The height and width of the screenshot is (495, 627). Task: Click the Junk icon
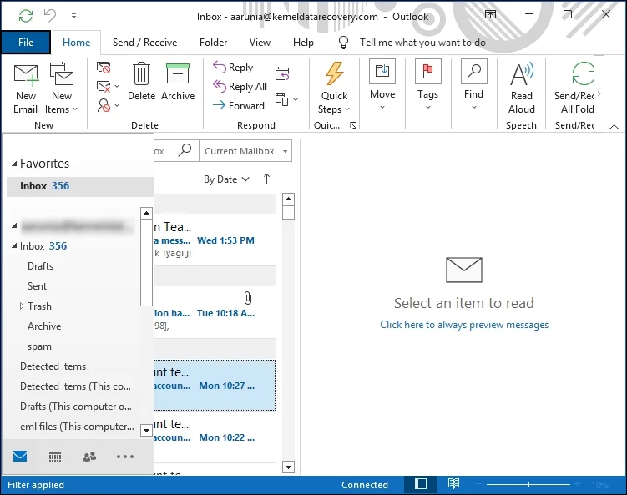coord(108,105)
